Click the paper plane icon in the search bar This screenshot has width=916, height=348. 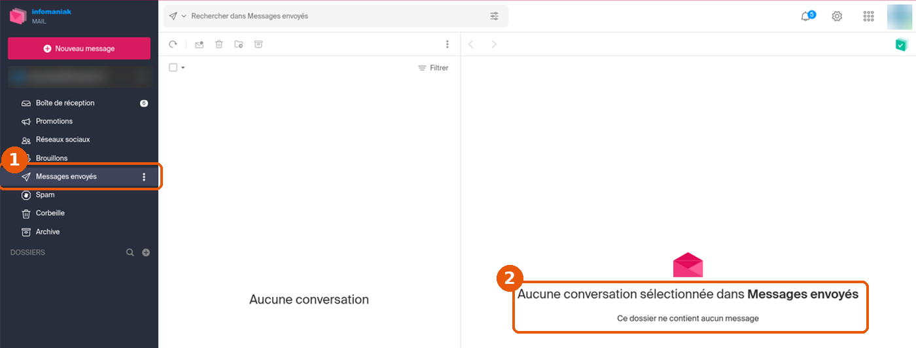[x=173, y=16]
